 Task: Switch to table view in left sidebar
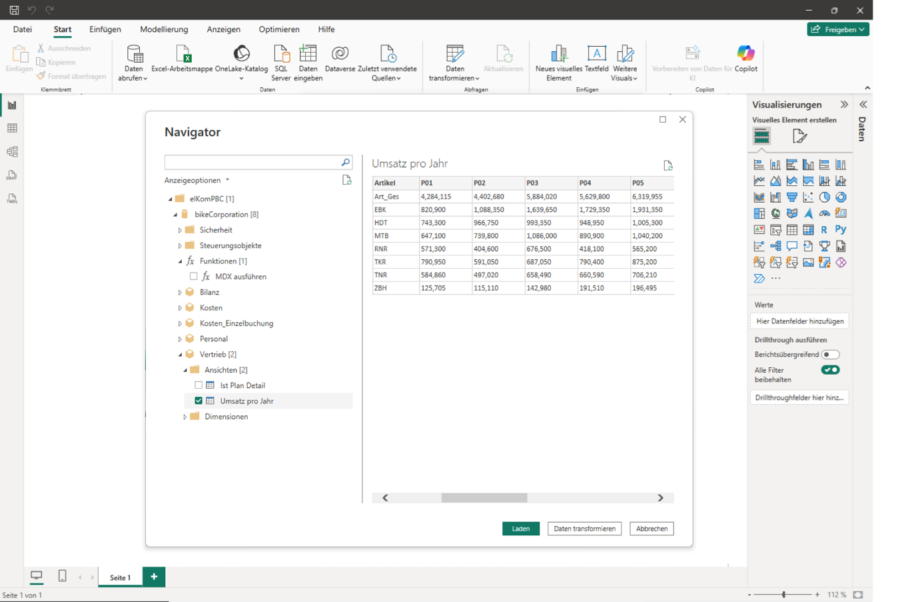coord(12,128)
